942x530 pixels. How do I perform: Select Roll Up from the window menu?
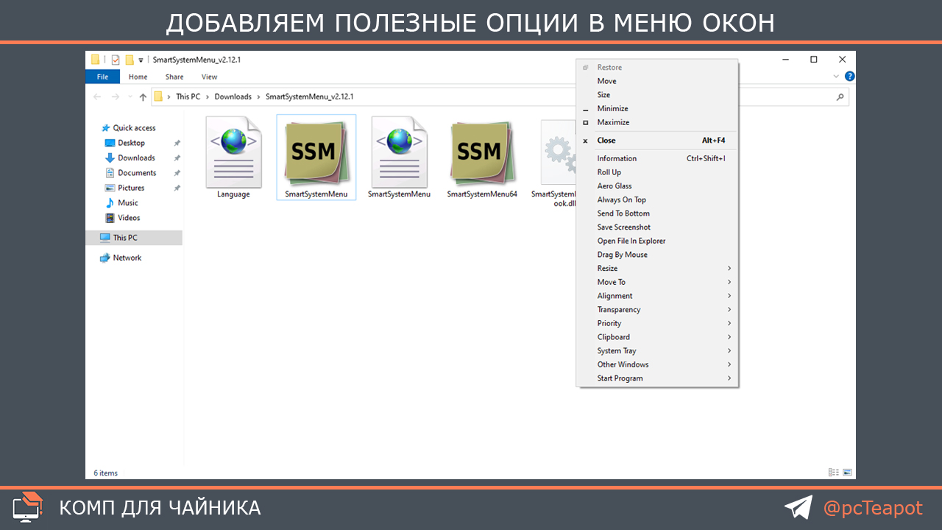[657, 172]
